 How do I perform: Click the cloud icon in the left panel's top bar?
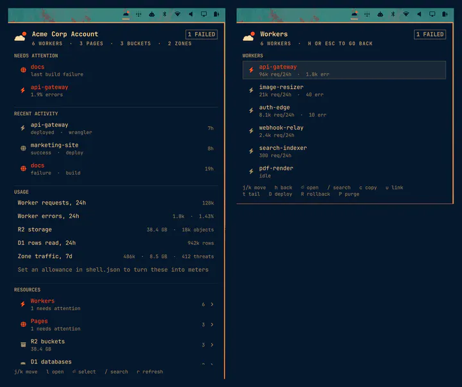click(126, 14)
